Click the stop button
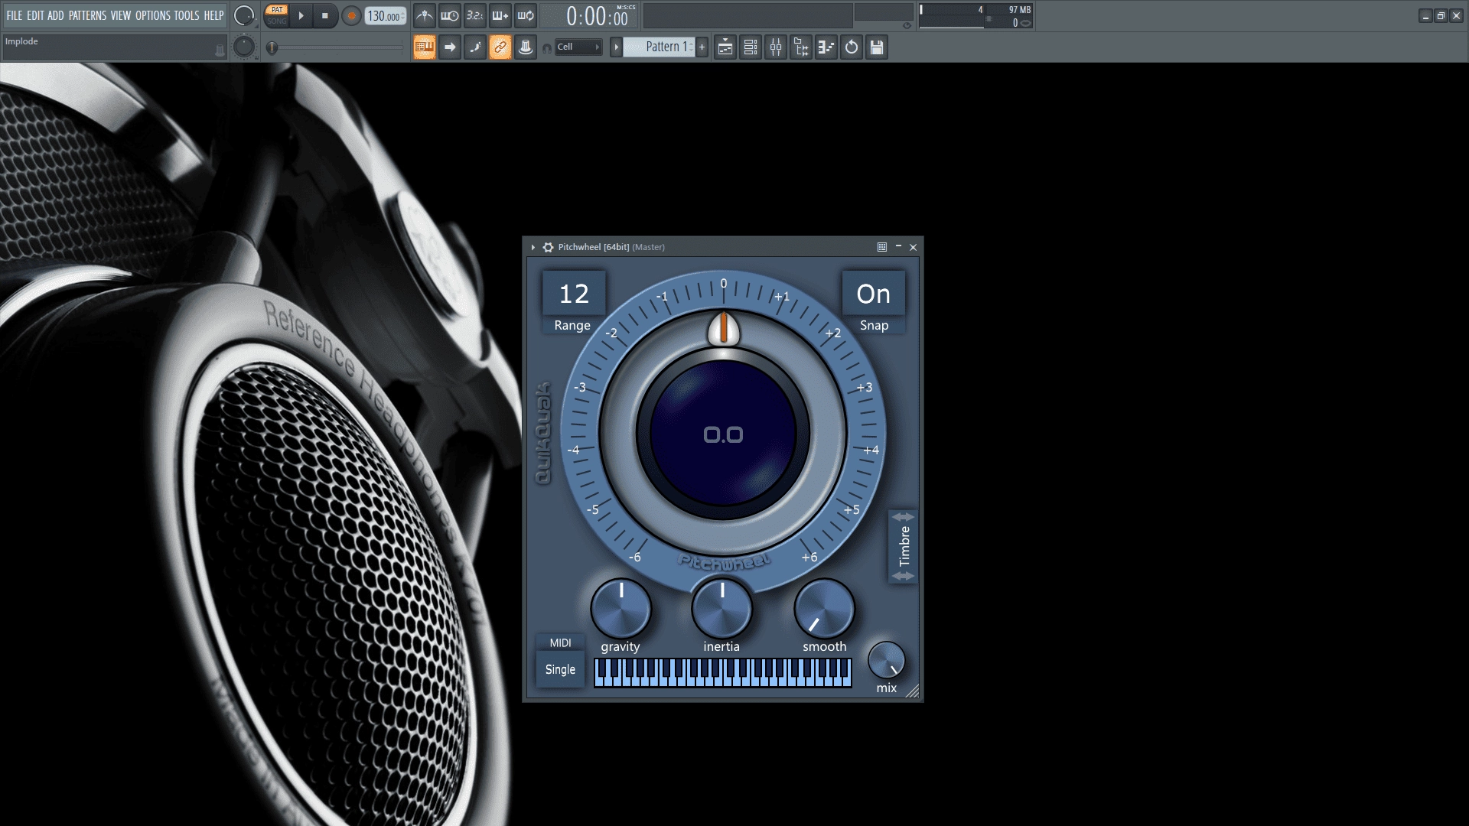This screenshot has height=826, width=1469. tap(325, 15)
